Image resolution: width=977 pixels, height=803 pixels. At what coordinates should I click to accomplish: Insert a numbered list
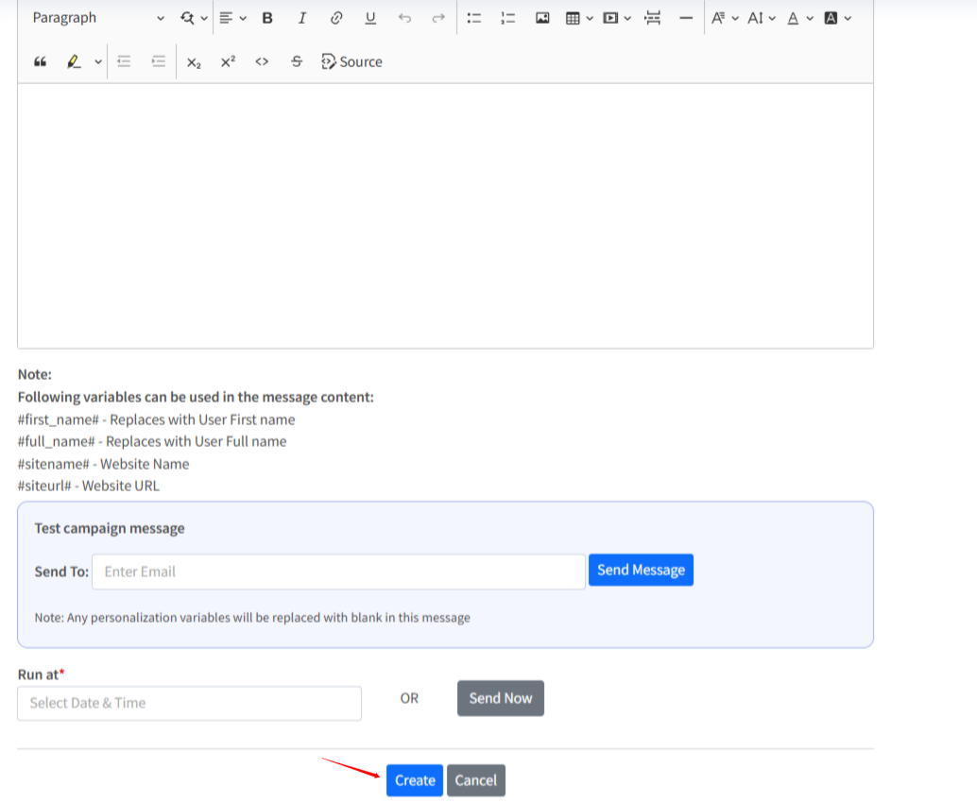pos(508,18)
